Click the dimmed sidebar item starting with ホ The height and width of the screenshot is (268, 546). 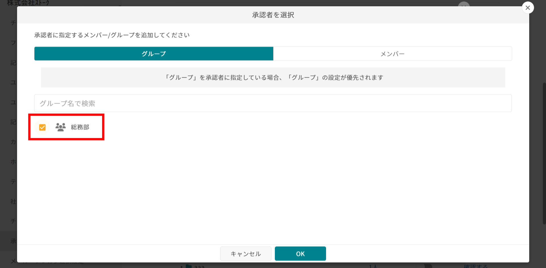pyautogui.click(x=13, y=162)
